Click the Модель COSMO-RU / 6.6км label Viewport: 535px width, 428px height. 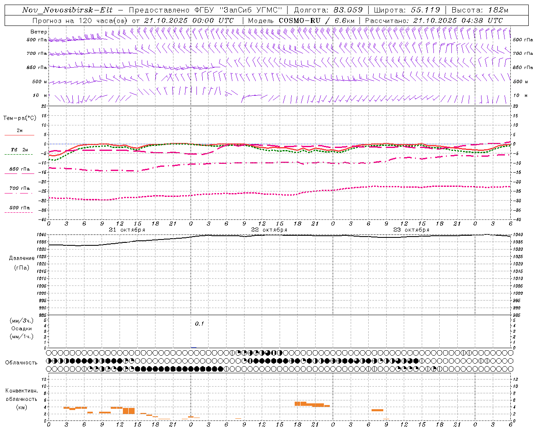tap(301, 20)
